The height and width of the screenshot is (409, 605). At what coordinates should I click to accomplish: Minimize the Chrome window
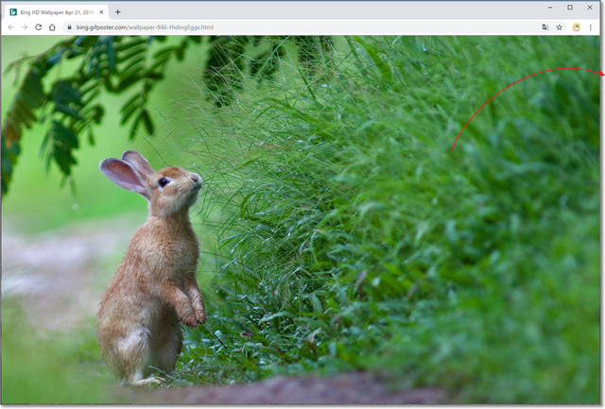pyautogui.click(x=545, y=8)
